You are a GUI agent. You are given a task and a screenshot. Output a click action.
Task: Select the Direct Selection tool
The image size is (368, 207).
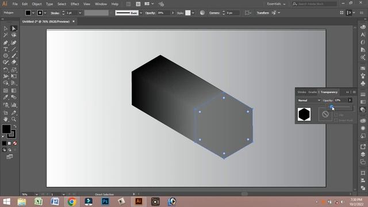click(14, 28)
